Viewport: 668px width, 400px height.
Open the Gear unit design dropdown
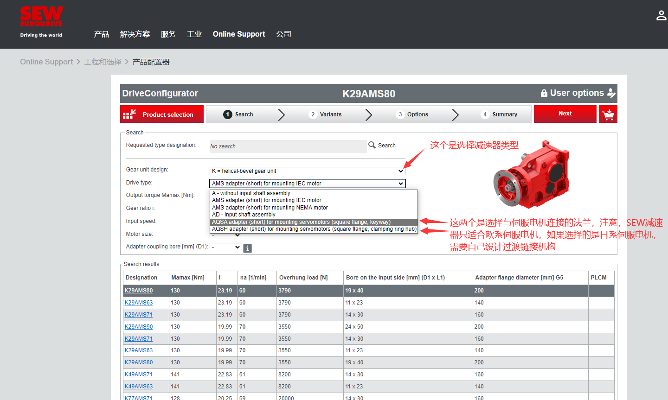(308, 171)
